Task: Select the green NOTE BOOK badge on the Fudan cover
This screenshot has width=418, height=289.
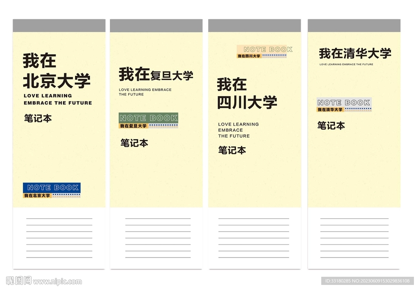Action: [x=148, y=119]
